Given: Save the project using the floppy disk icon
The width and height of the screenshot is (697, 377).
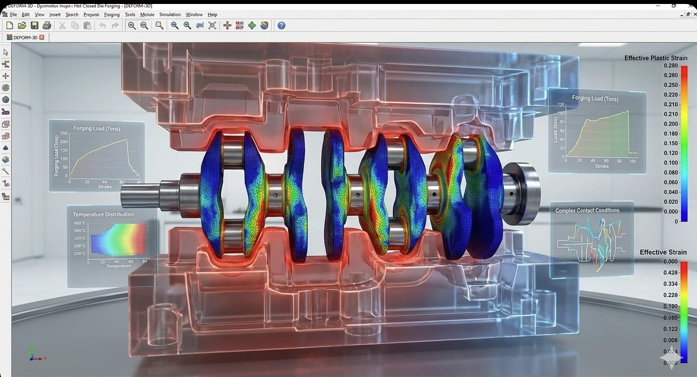Looking at the screenshot, I should tap(34, 25).
